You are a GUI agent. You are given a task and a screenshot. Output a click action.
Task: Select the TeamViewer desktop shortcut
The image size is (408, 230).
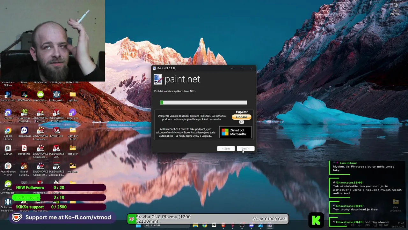[x=24, y=132]
